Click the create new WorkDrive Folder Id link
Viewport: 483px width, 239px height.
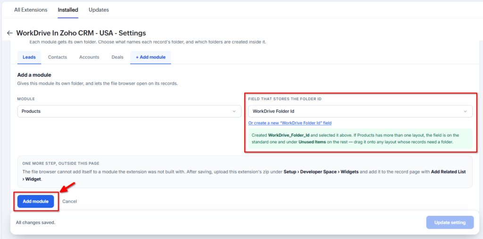click(290, 123)
